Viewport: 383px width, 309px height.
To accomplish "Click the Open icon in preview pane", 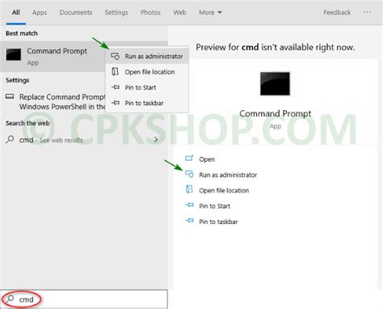I will (189, 158).
